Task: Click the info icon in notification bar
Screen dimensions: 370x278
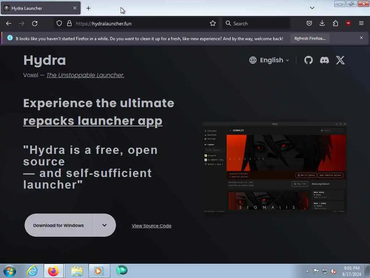Action: 10,38
